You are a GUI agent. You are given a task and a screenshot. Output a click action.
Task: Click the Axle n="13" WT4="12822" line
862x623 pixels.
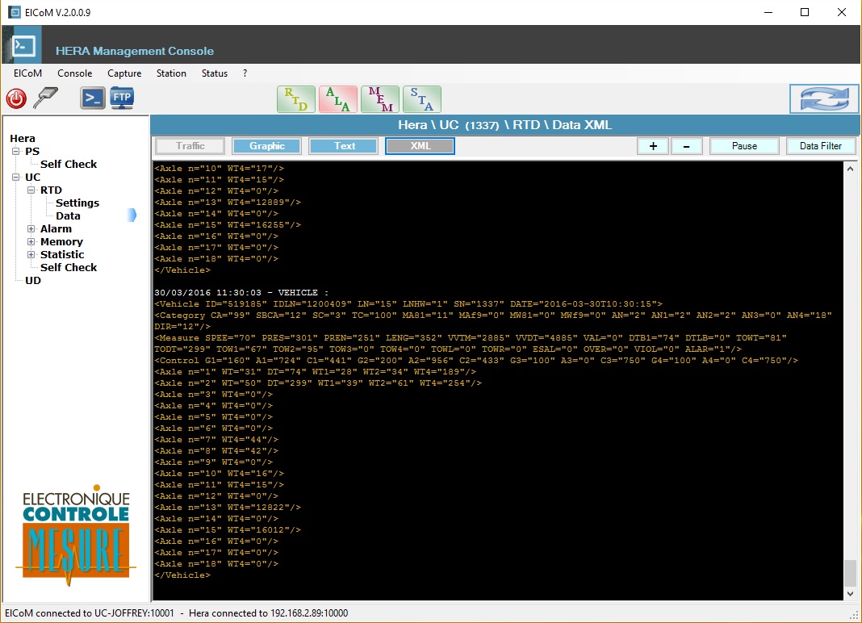pos(228,508)
